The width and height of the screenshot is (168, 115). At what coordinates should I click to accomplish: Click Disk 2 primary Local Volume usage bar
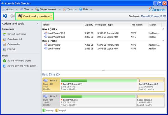point(98,96)
